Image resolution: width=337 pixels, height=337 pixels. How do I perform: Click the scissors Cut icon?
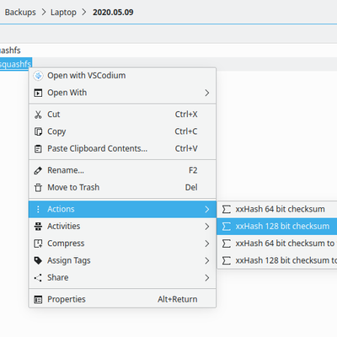coord(38,115)
